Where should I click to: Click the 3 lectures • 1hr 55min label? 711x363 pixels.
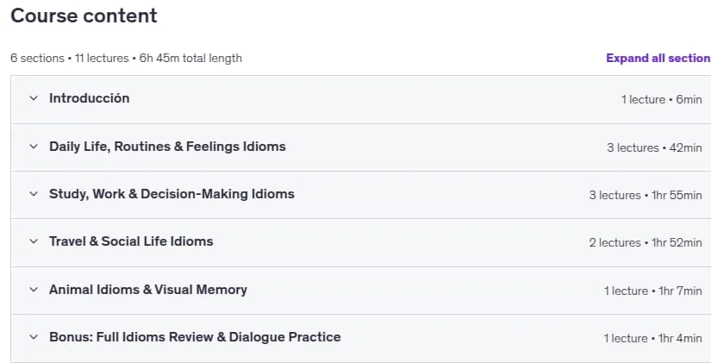(646, 195)
